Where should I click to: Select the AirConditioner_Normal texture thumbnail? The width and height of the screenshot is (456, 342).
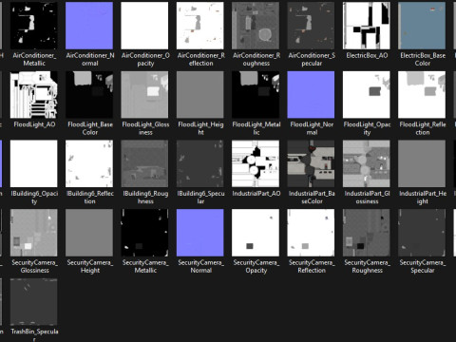click(x=89, y=26)
